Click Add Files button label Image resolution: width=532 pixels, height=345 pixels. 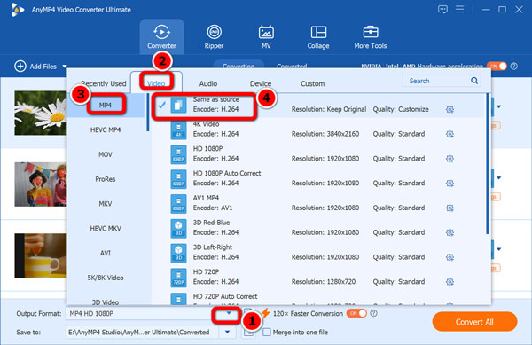click(43, 67)
